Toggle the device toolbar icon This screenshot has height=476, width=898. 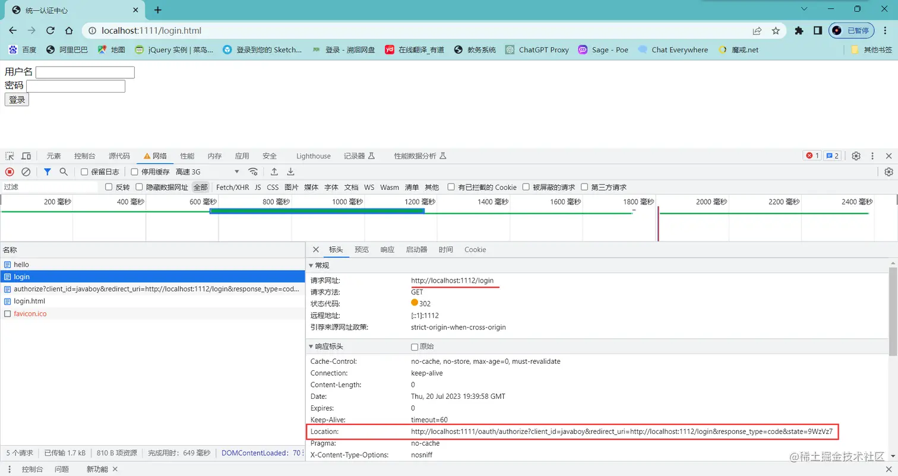26,156
